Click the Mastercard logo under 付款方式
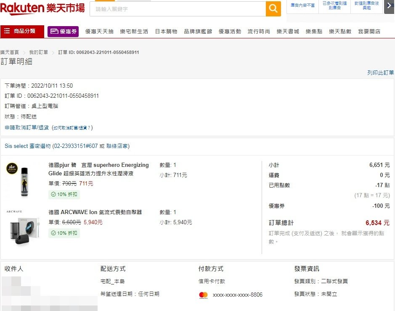This screenshot has width=395, height=311. pos(203,295)
